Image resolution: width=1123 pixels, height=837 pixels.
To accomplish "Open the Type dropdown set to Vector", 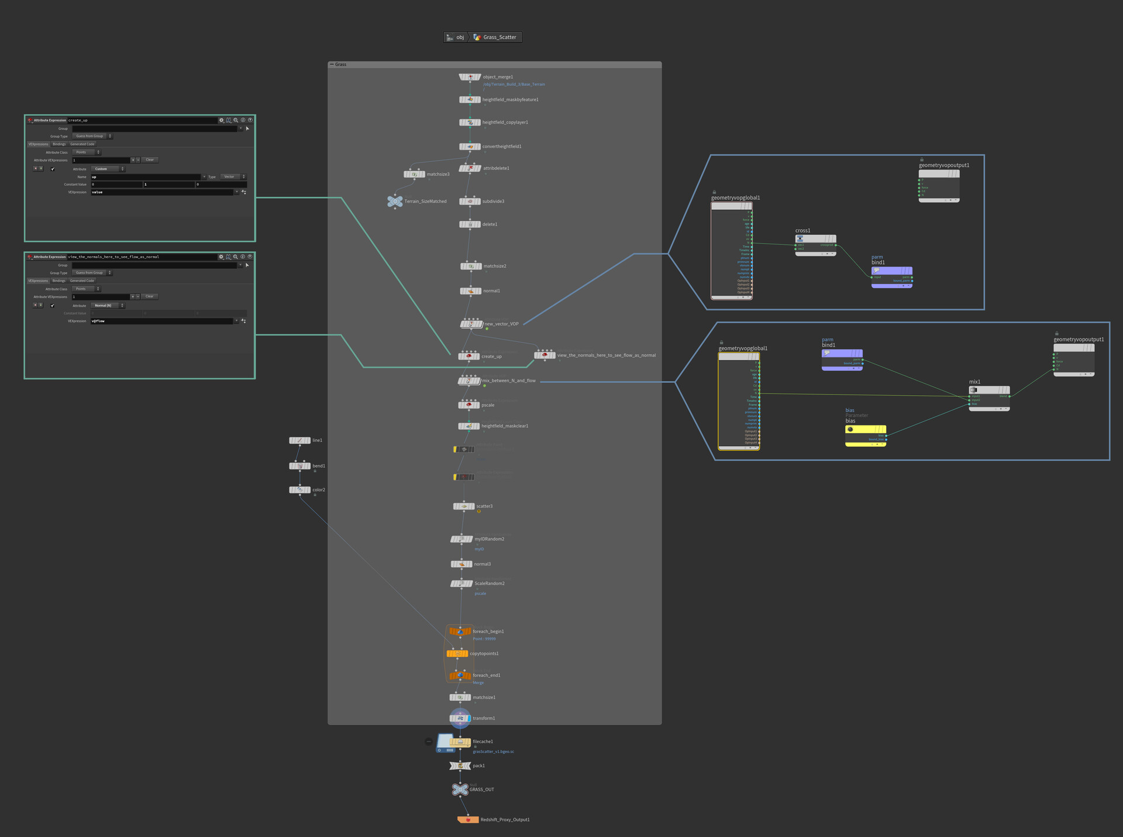I will (233, 177).
